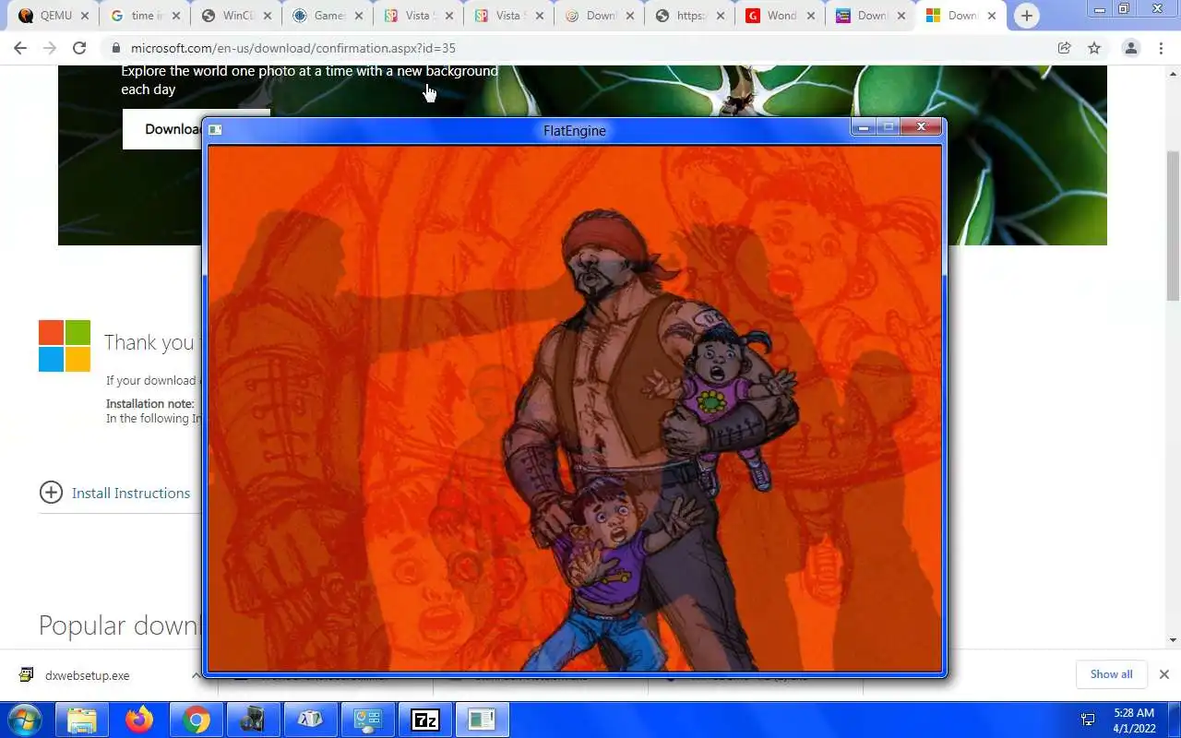
Task: Open the Install Instructions link text
Action: point(131,493)
